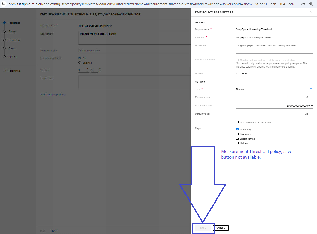Viewport: 317px width, 234px height.
Task: Increment minor version using the up spinner
Action: click(x=100, y=69)
